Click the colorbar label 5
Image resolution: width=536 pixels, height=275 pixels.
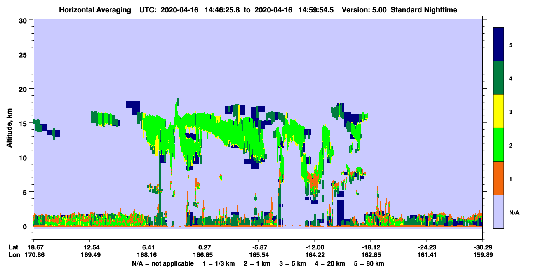coord(511,45)
